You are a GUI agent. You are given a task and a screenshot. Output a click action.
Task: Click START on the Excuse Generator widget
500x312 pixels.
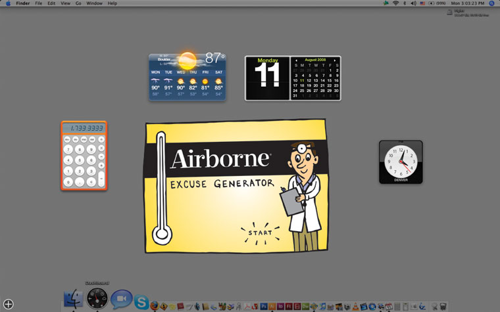pos(259,233)
